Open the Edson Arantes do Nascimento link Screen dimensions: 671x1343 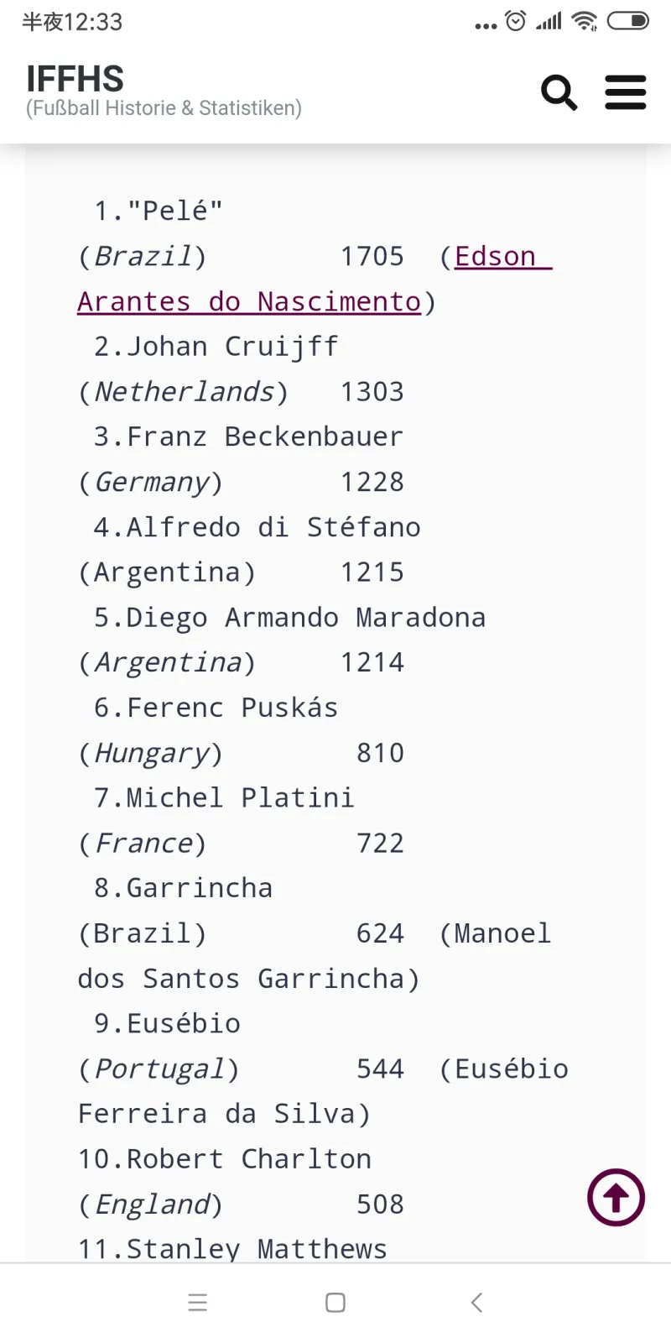coord(315,279)
